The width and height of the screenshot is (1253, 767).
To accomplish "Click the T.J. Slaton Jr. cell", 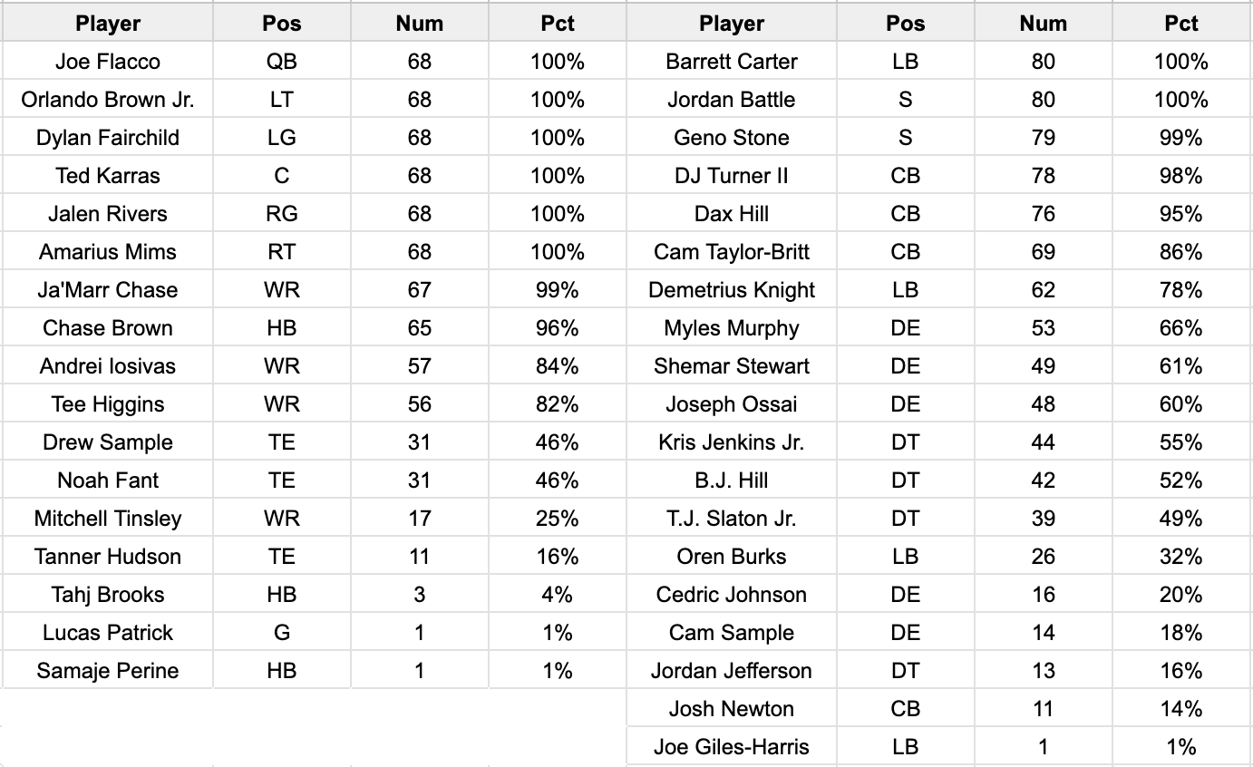I will 731,519.
